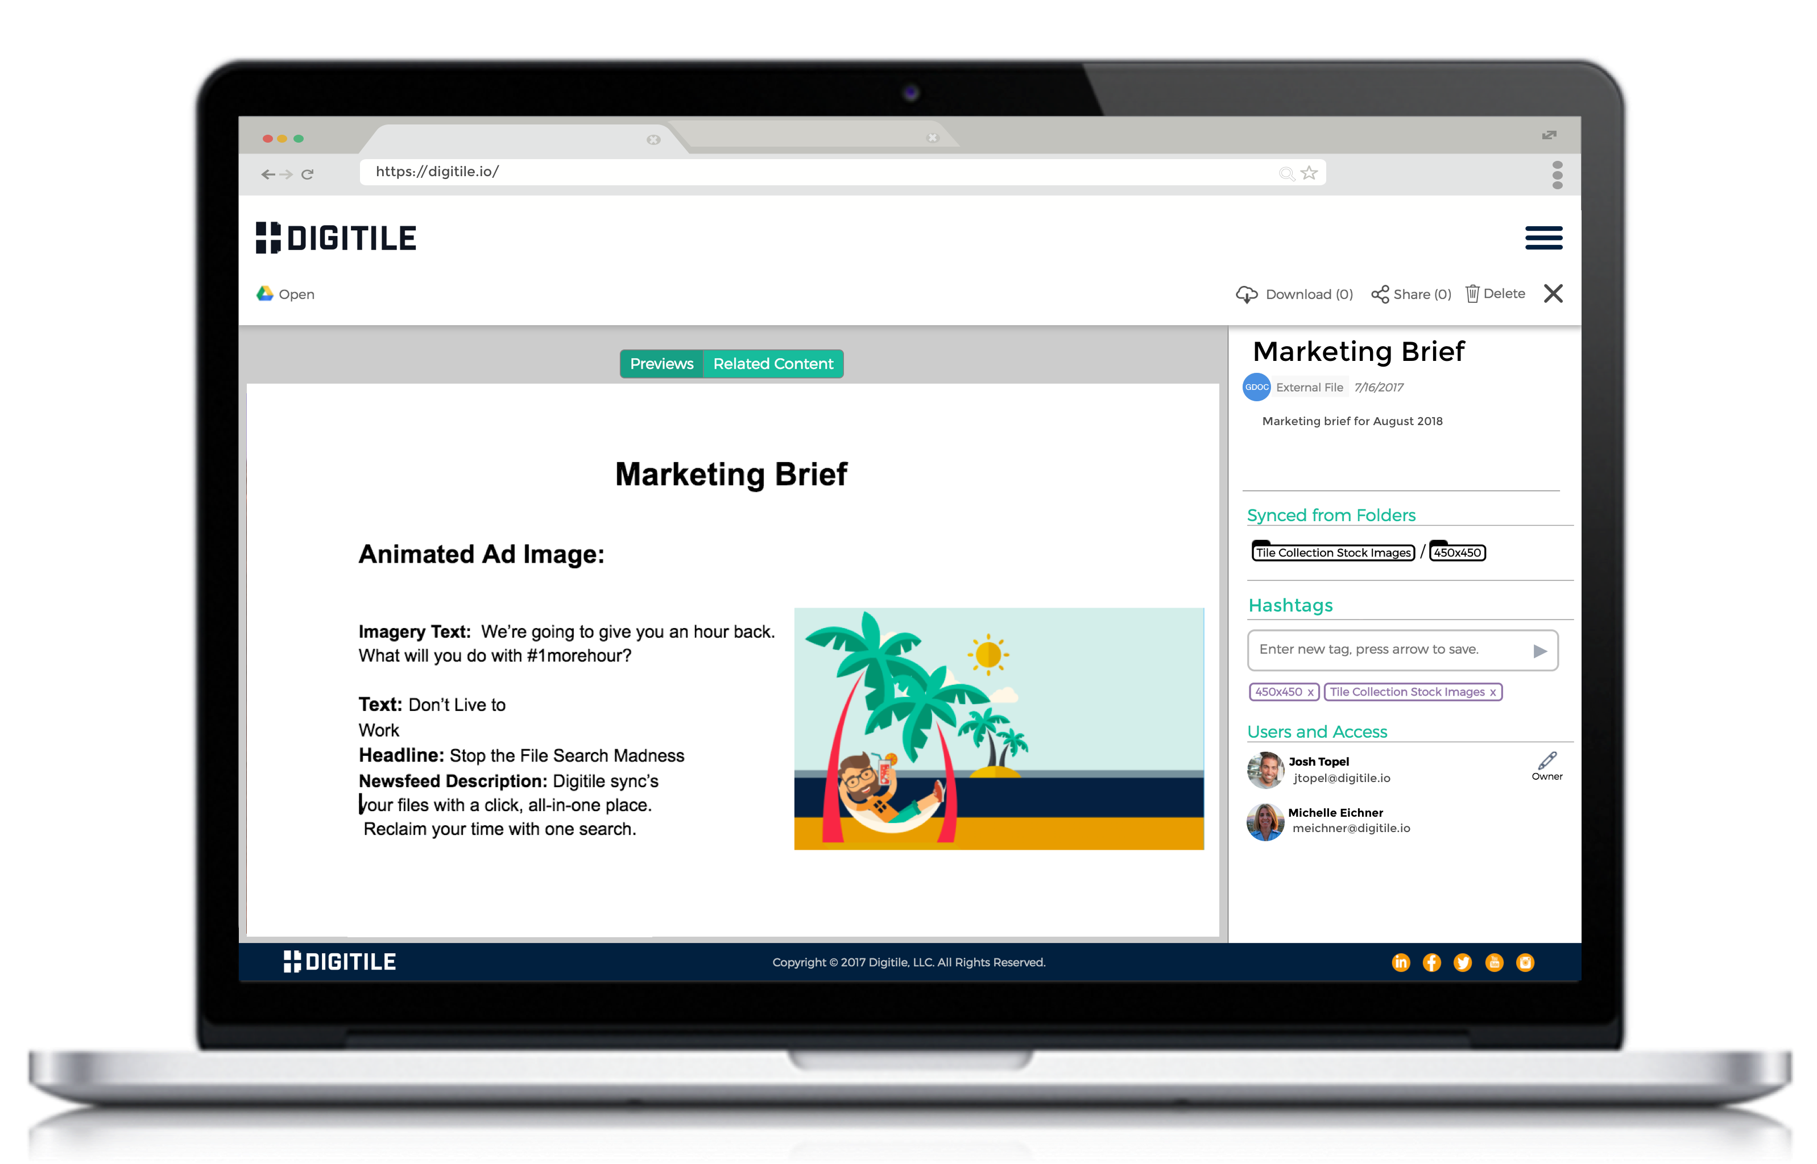Open Tile Collection Stock Images folder

(1333, 552)
